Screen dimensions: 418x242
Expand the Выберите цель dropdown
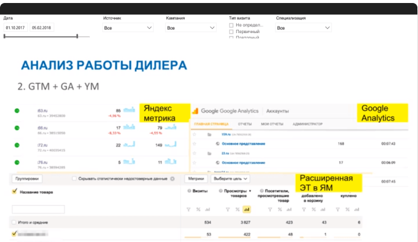(x=230, y=179)
